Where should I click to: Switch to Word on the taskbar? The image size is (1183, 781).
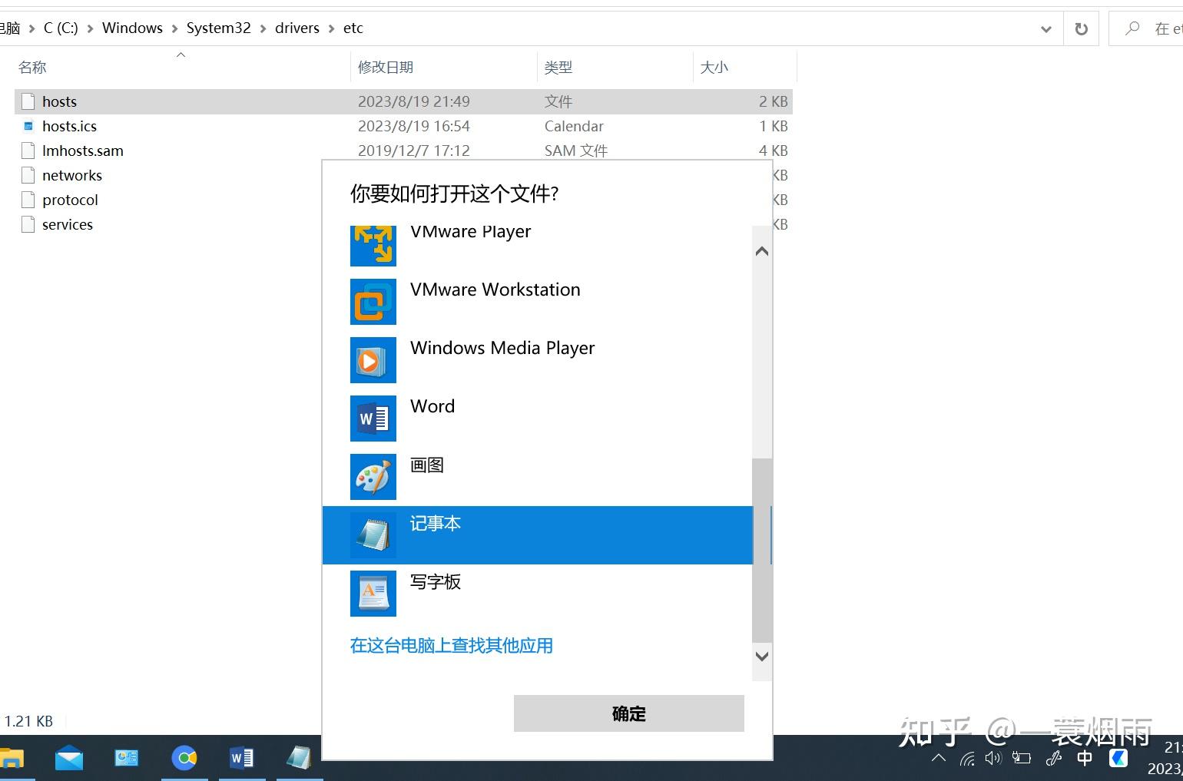[x=242, y=759]
